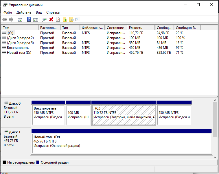Viewport: 219px width, 174px height.
Task: Click the Forward arrow toolbar icon
Action: pyautogui.click(x=11, y=20)
